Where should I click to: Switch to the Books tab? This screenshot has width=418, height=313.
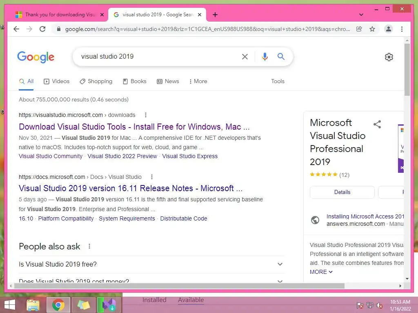point(135,81)
